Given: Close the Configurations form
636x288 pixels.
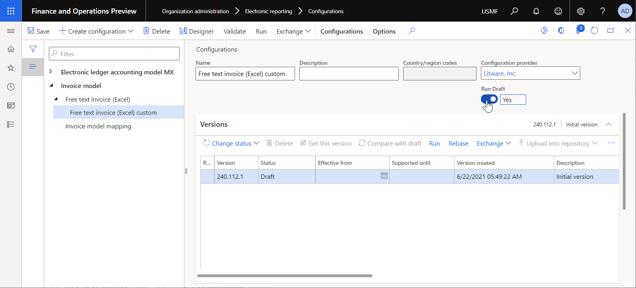Looking at the screenshot, I should click(x=628, y=30).
